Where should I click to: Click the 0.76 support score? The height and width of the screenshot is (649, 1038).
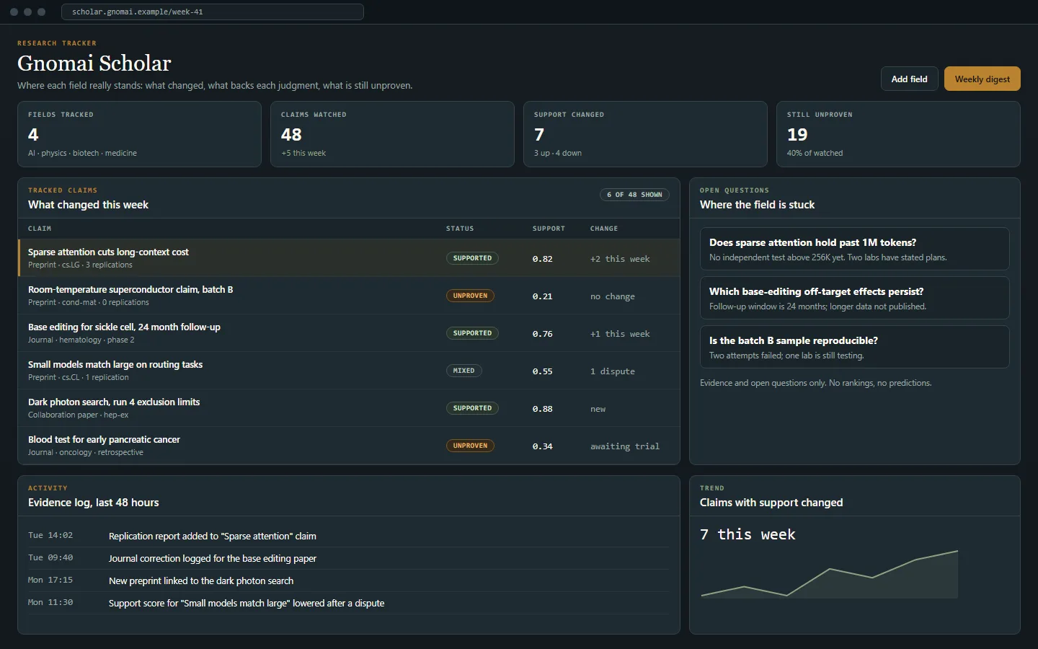click(x=542, y=334)
